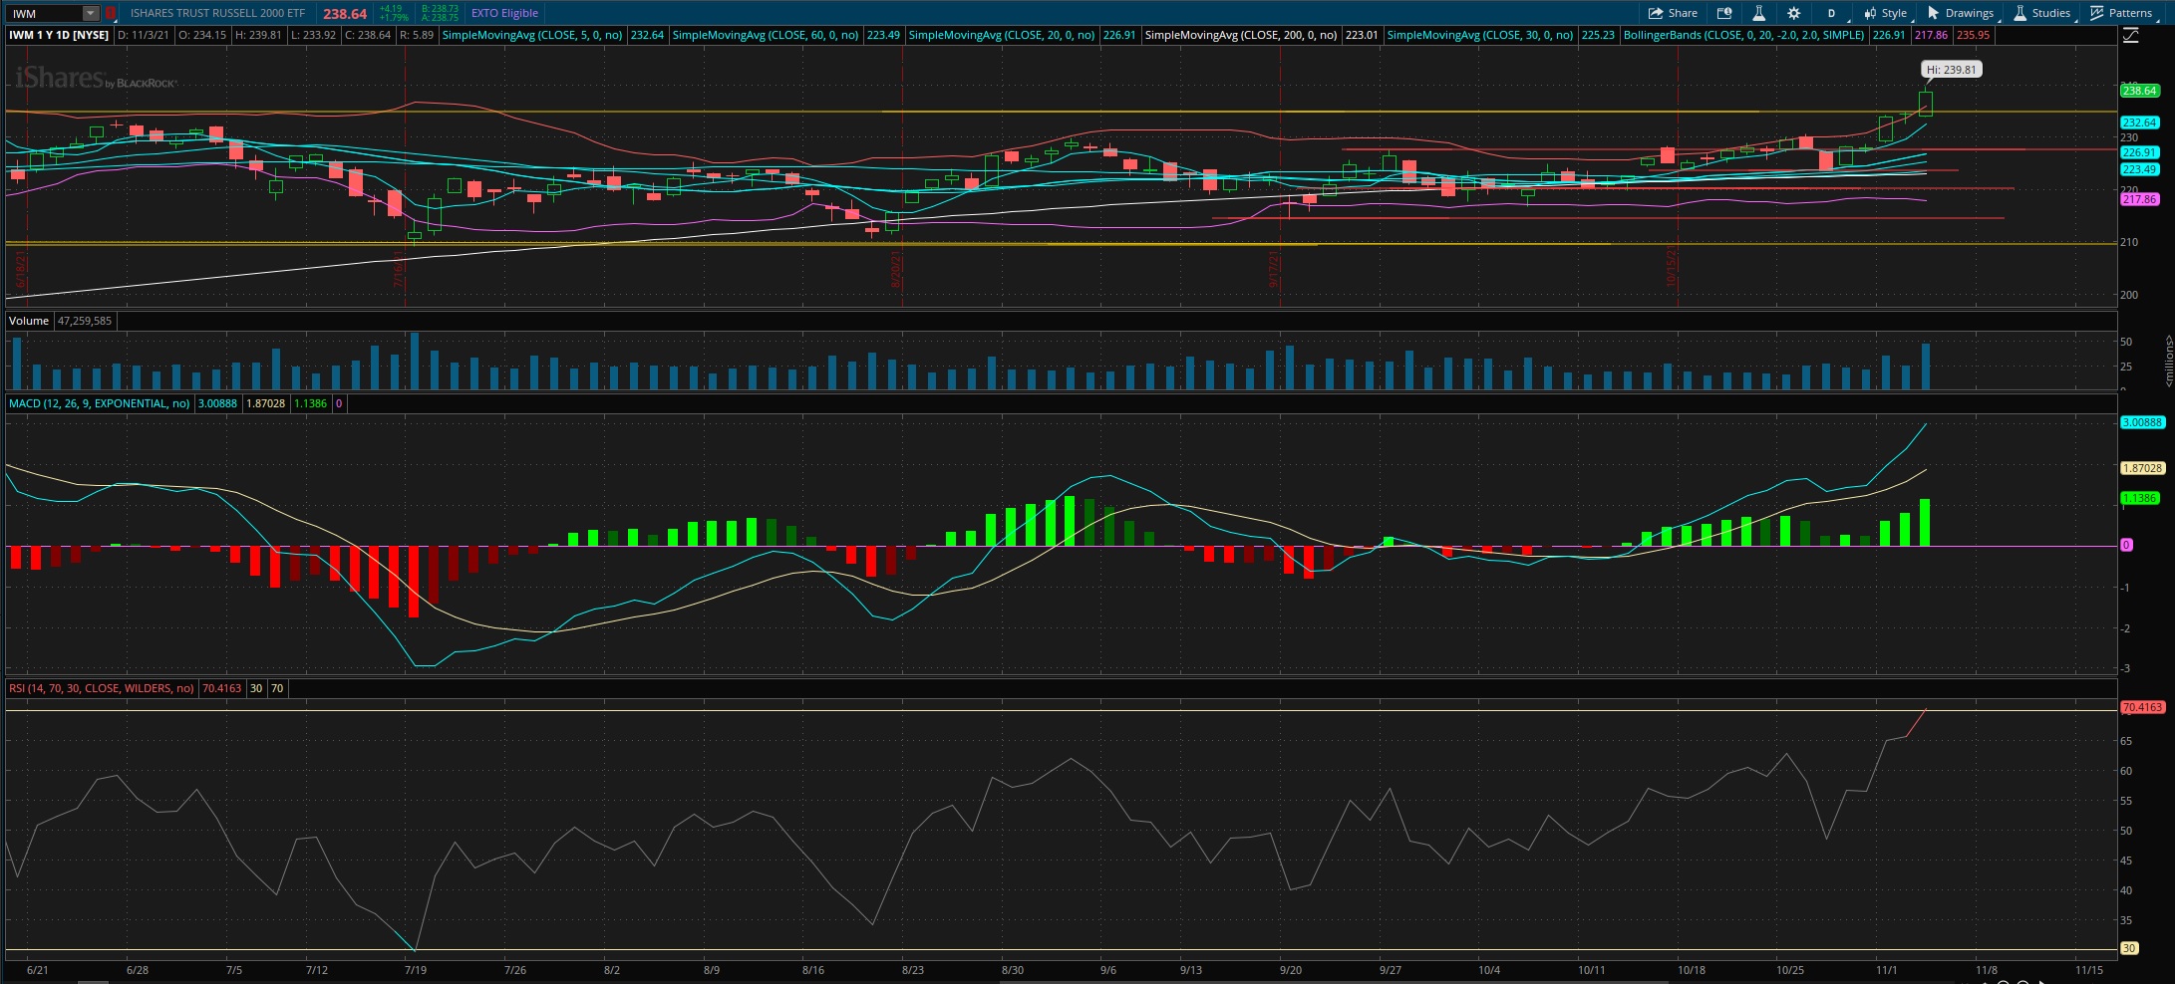This screenshot has width=2175, height=984.
Task: Click the flask Edit Studies icon
Action: [1758, 13]
